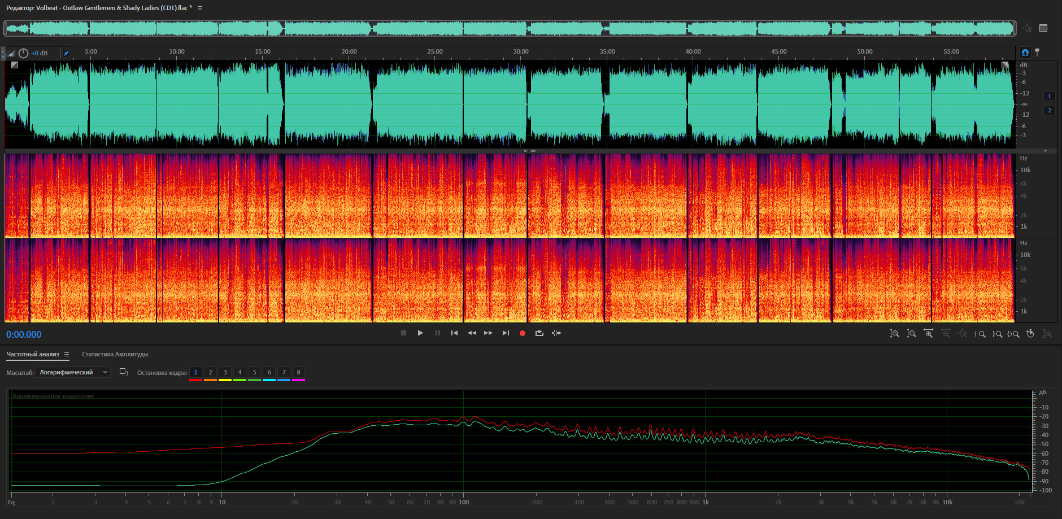Click the 30:00 mark on the timeline ruler
The image size is (1062, 519).
coord(521,51)
